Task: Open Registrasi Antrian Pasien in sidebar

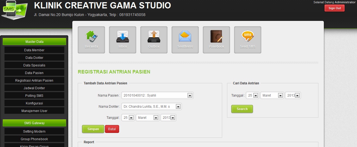Action: 34,80
